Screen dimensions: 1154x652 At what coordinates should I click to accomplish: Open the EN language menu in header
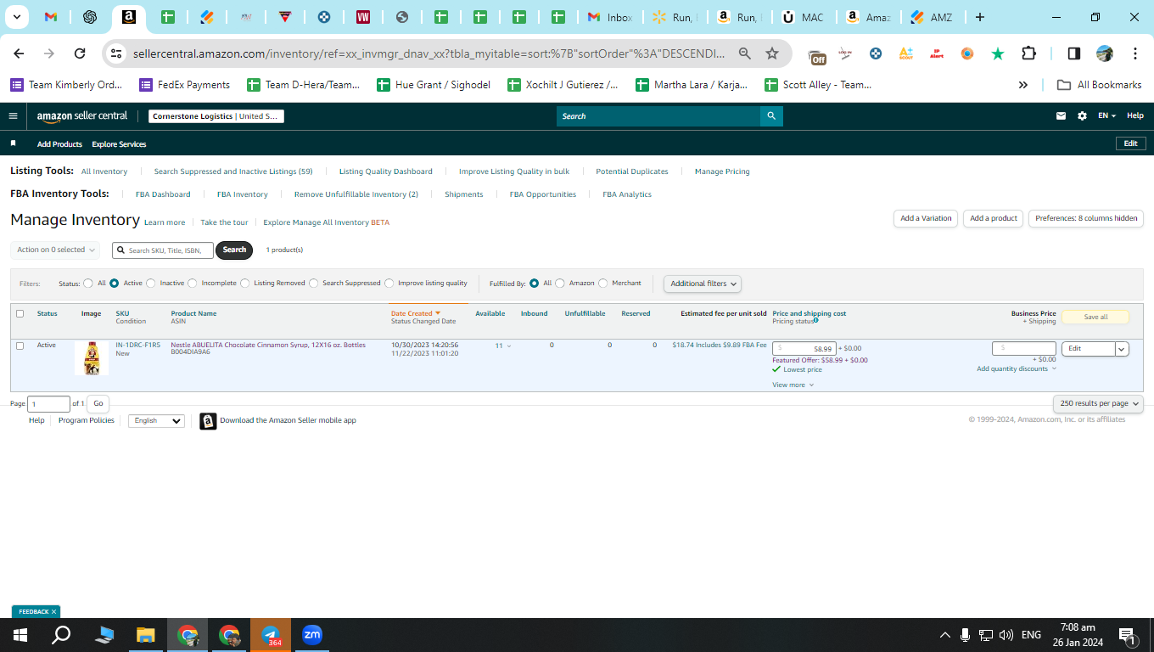pos(1106,116)
